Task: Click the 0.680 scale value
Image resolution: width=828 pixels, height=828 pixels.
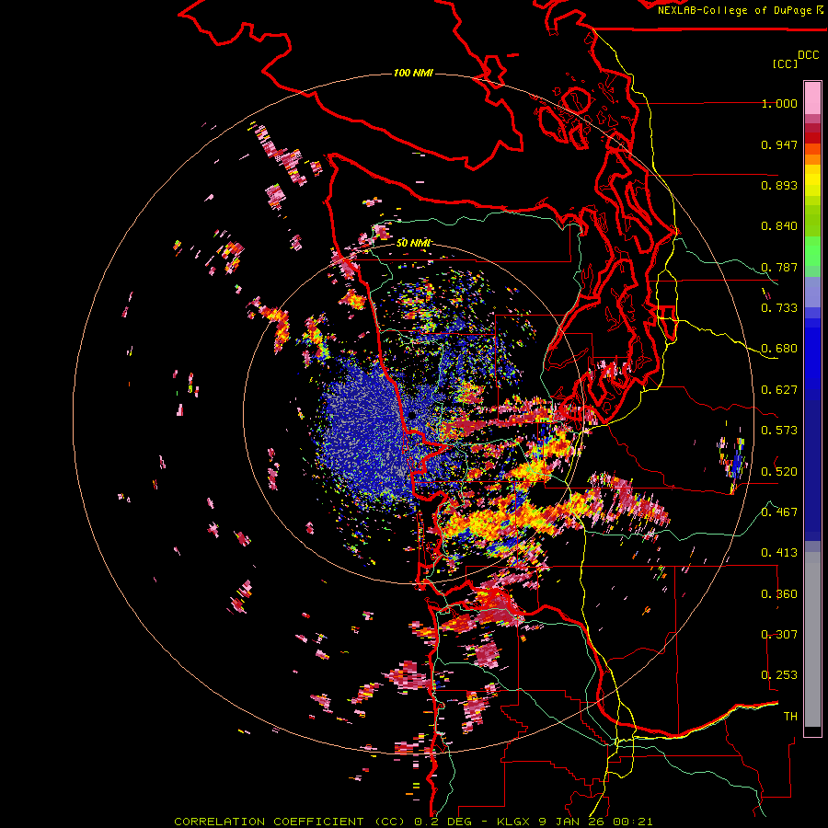Action: point(779,349)
